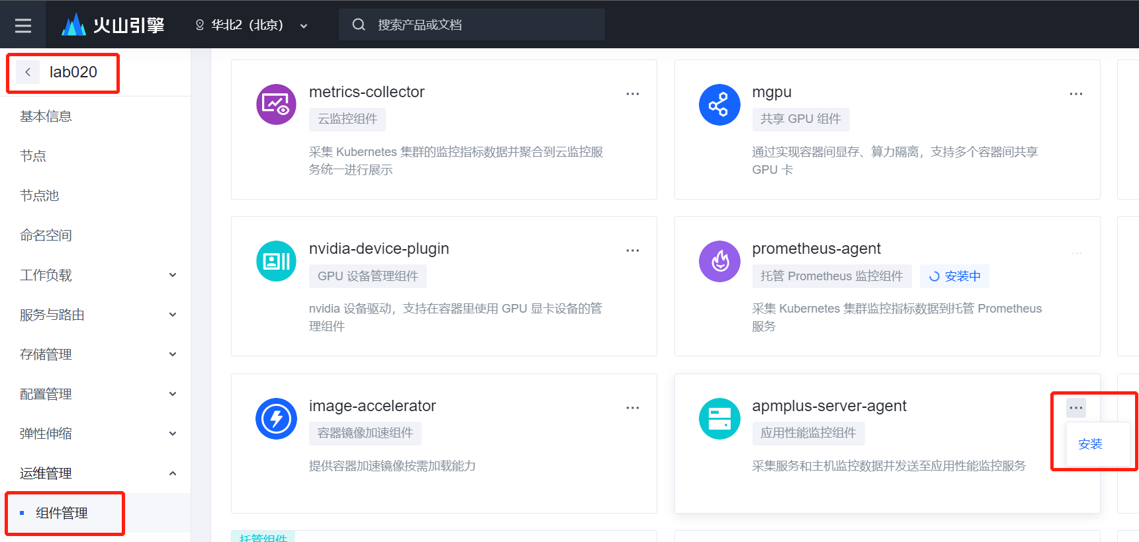Viewport: 1139px width, 542px height.
Task: Go to 组件管理 in the sidebar
Action: click(62, 513)
